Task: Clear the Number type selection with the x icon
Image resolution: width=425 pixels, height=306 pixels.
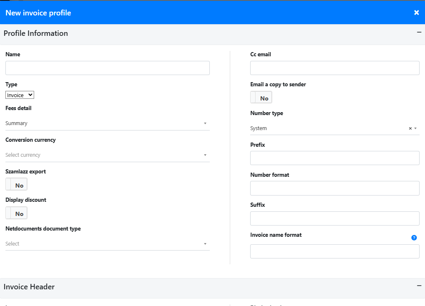Action: (x=410, y=128)
